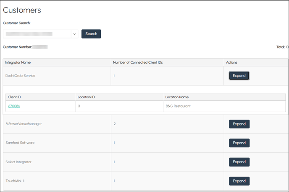Select the B&G Restaurant location cell
The width and height of the screenshot is (289, 192).
pos(178,106)
